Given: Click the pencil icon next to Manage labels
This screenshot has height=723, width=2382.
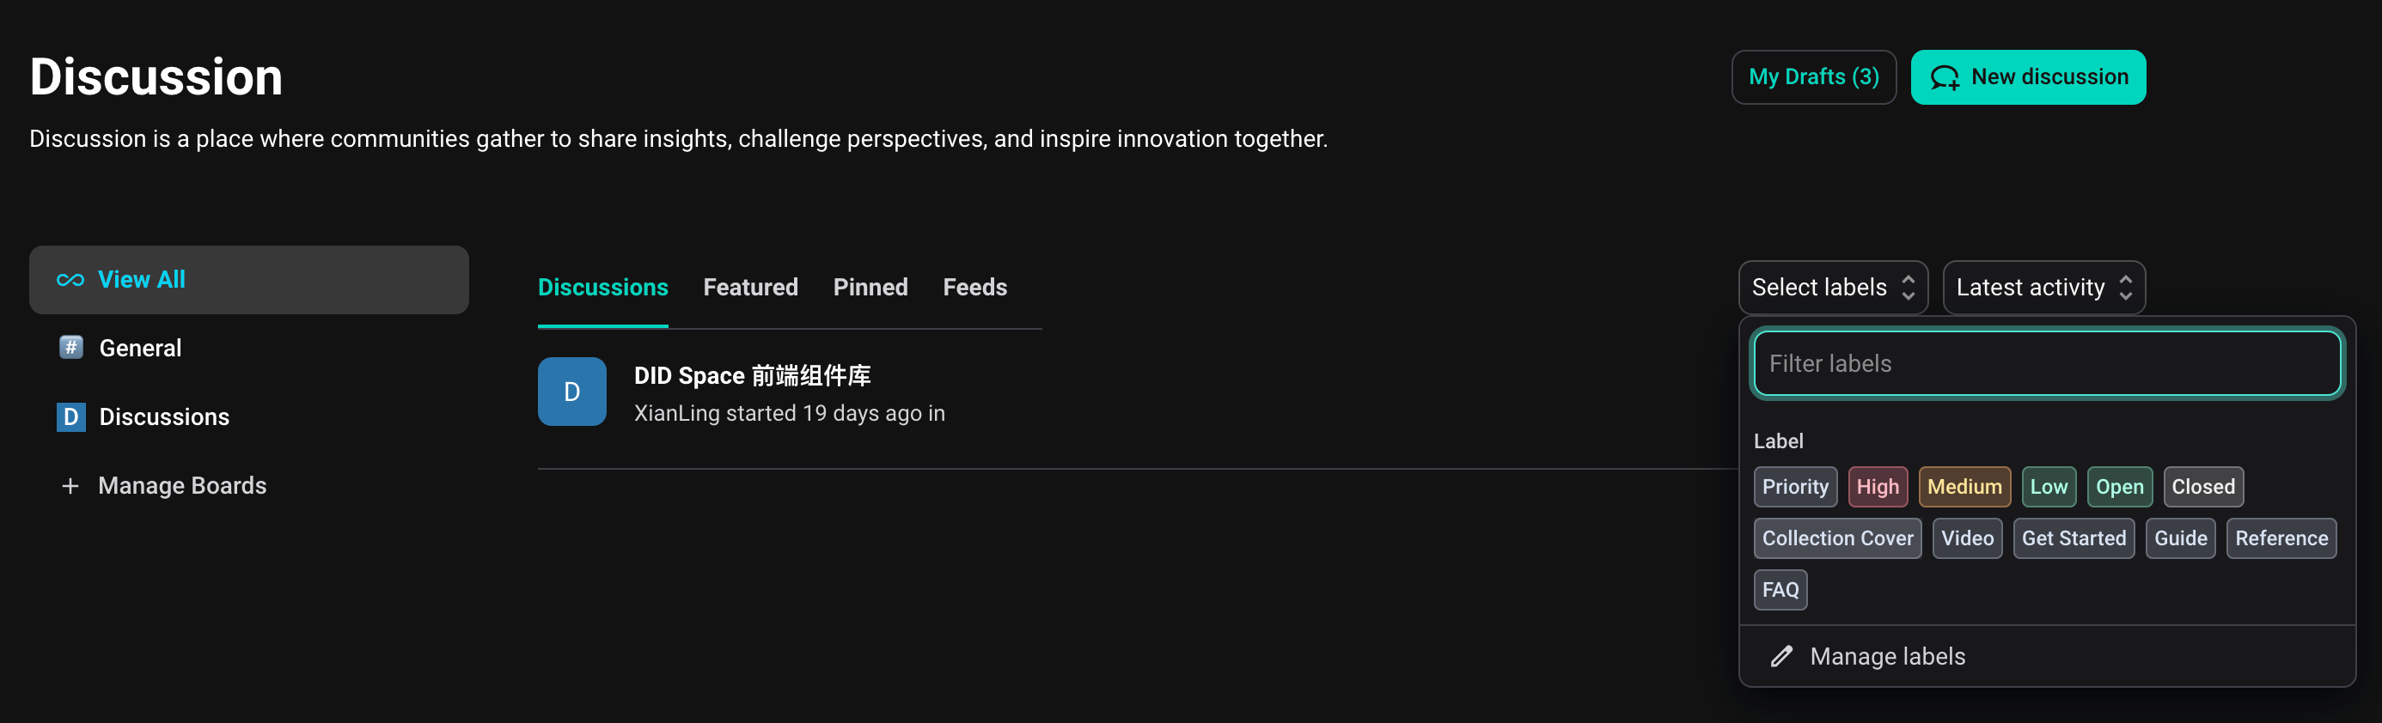Looking at the screenshot, I should click(x=1781, y=656).
